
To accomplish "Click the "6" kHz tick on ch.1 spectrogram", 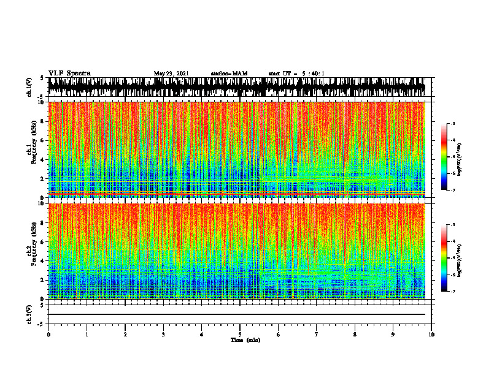I will pos(43,141).
